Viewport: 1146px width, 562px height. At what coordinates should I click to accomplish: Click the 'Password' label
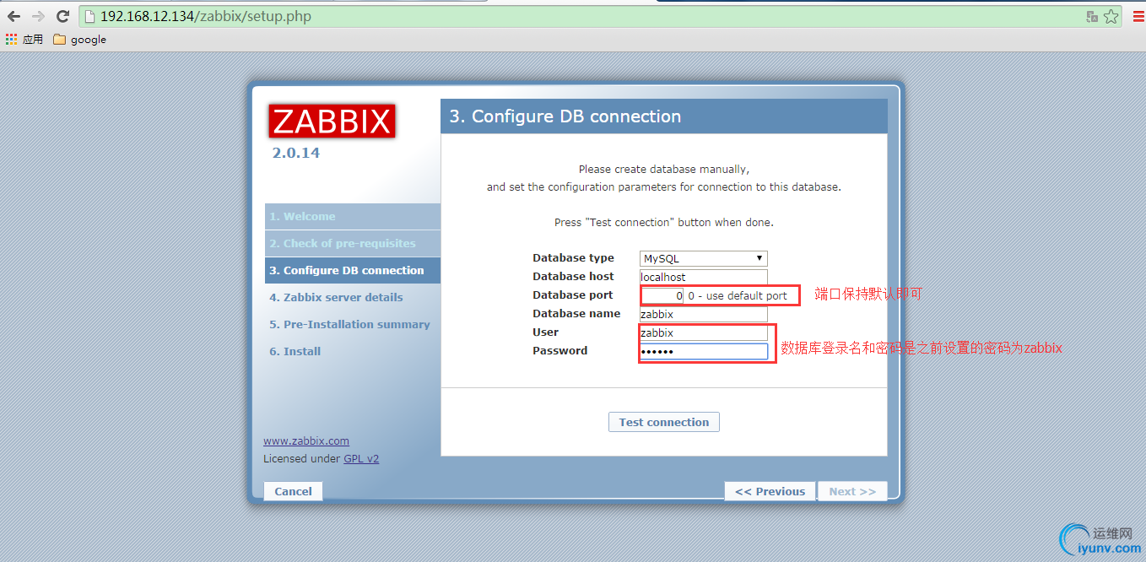(x=559, y=351)
